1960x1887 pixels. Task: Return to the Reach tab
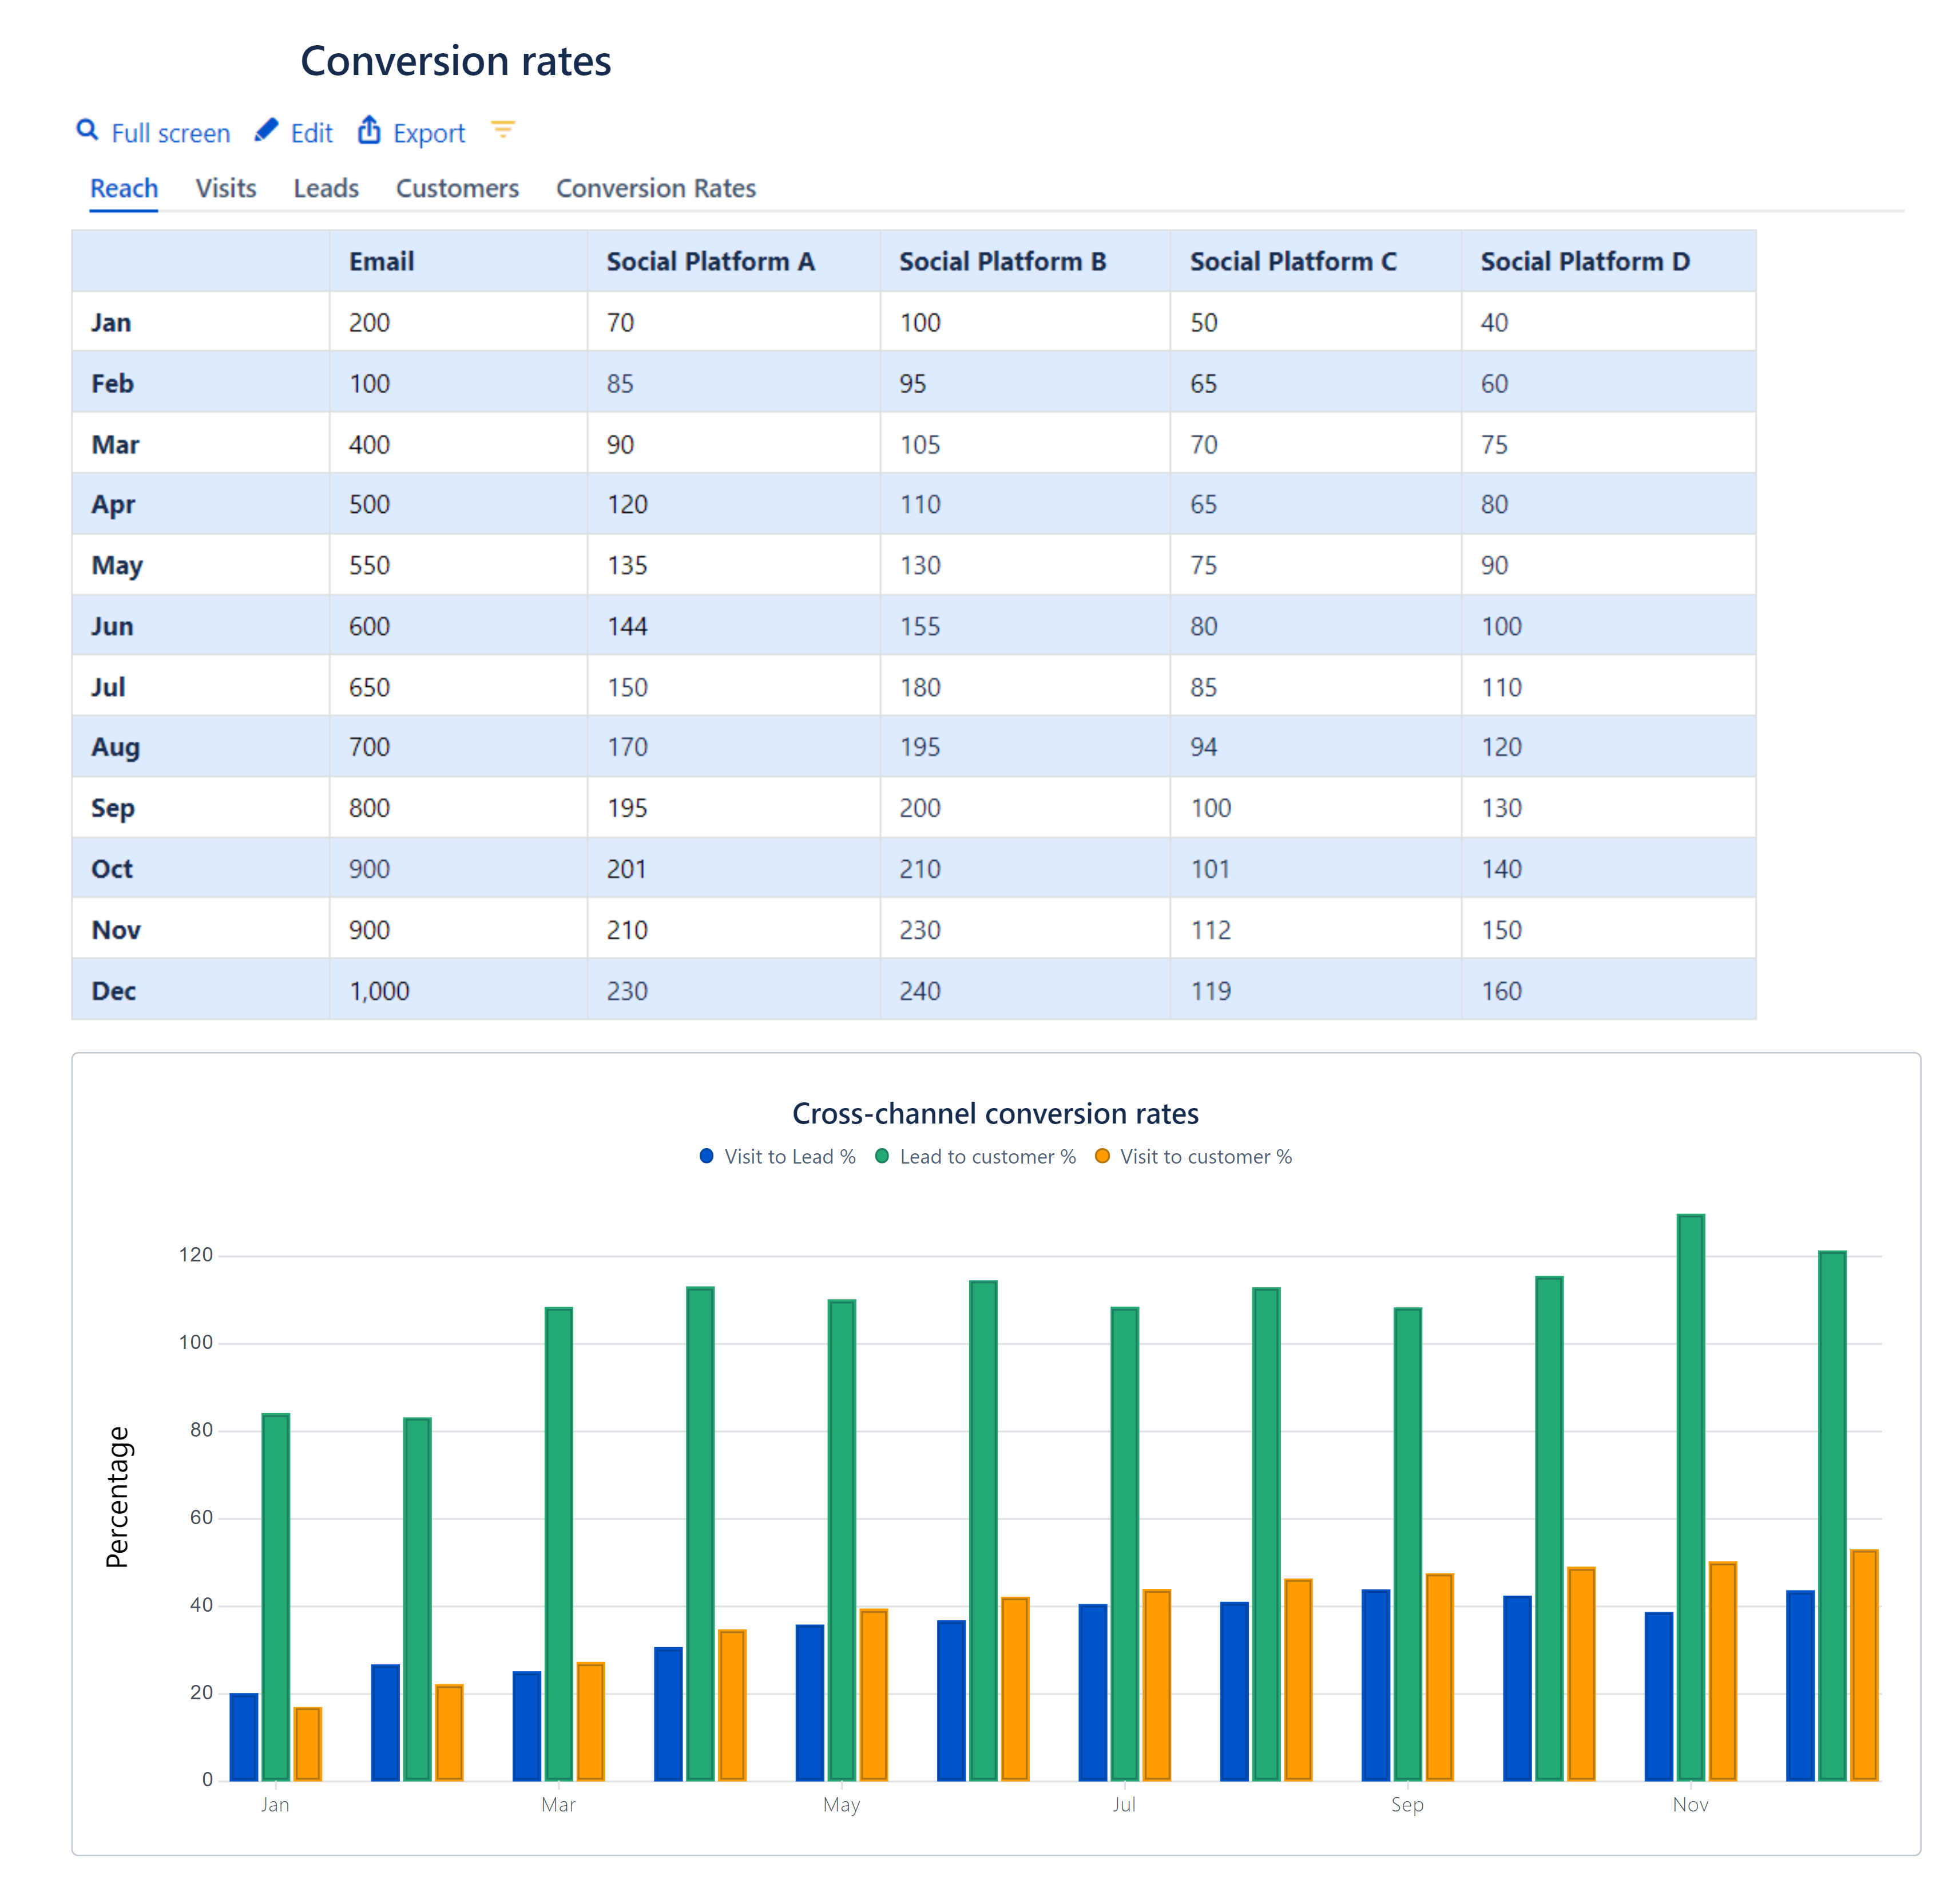(123, 188)
